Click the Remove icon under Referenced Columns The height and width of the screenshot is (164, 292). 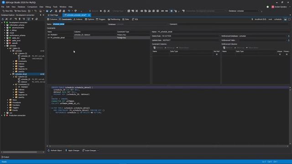click(224, 48)
